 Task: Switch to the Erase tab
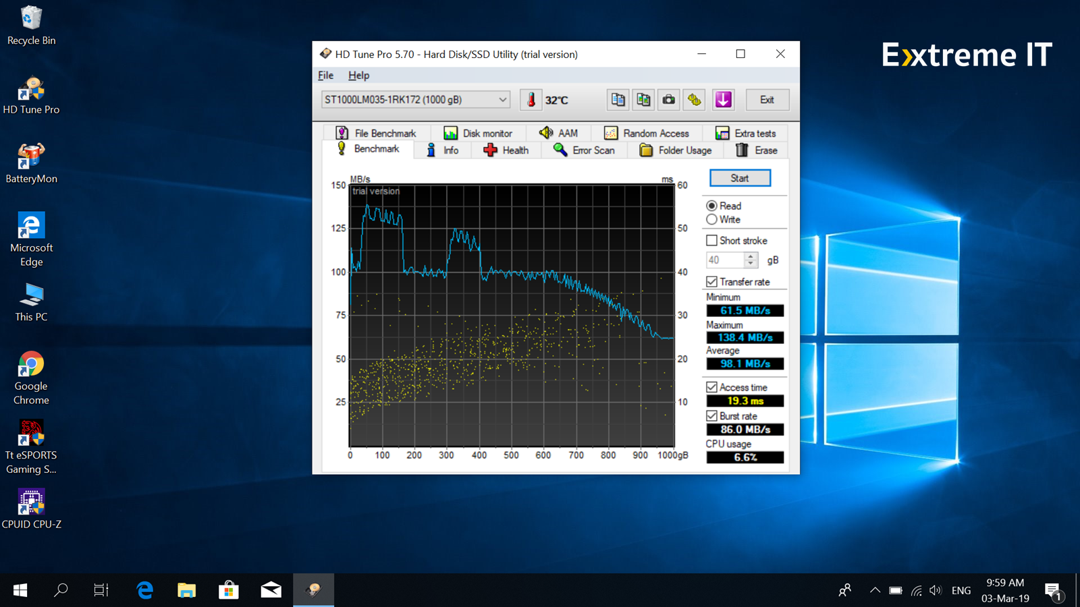tap(757, 150)
